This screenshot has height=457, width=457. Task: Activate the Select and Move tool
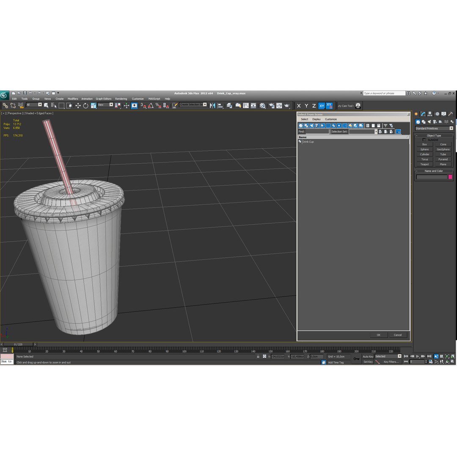click(x=78, y=105)
